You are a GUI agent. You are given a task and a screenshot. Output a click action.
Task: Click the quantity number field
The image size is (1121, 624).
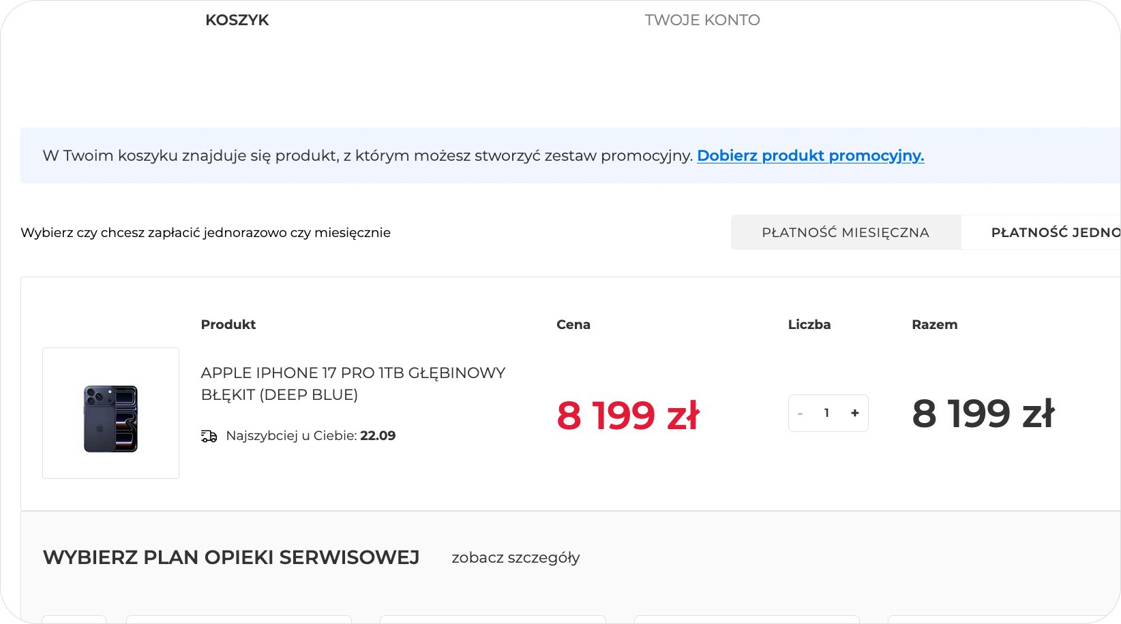point(826,414)
